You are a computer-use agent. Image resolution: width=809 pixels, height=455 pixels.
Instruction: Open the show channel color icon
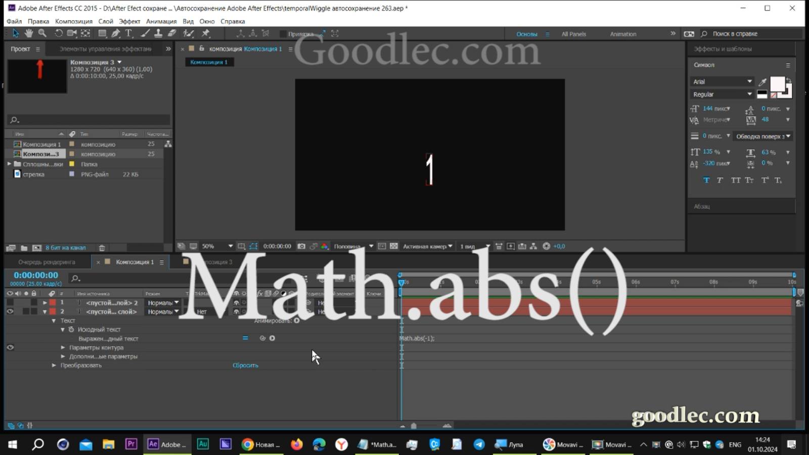pyautogui.click(x=325, y=246)
